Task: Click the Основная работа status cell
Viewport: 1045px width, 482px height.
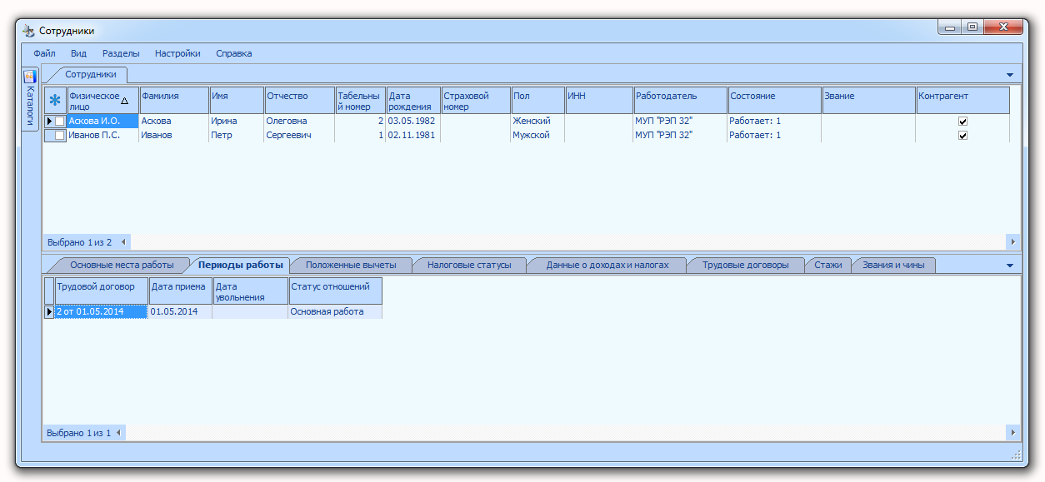Action: [336, 312]
